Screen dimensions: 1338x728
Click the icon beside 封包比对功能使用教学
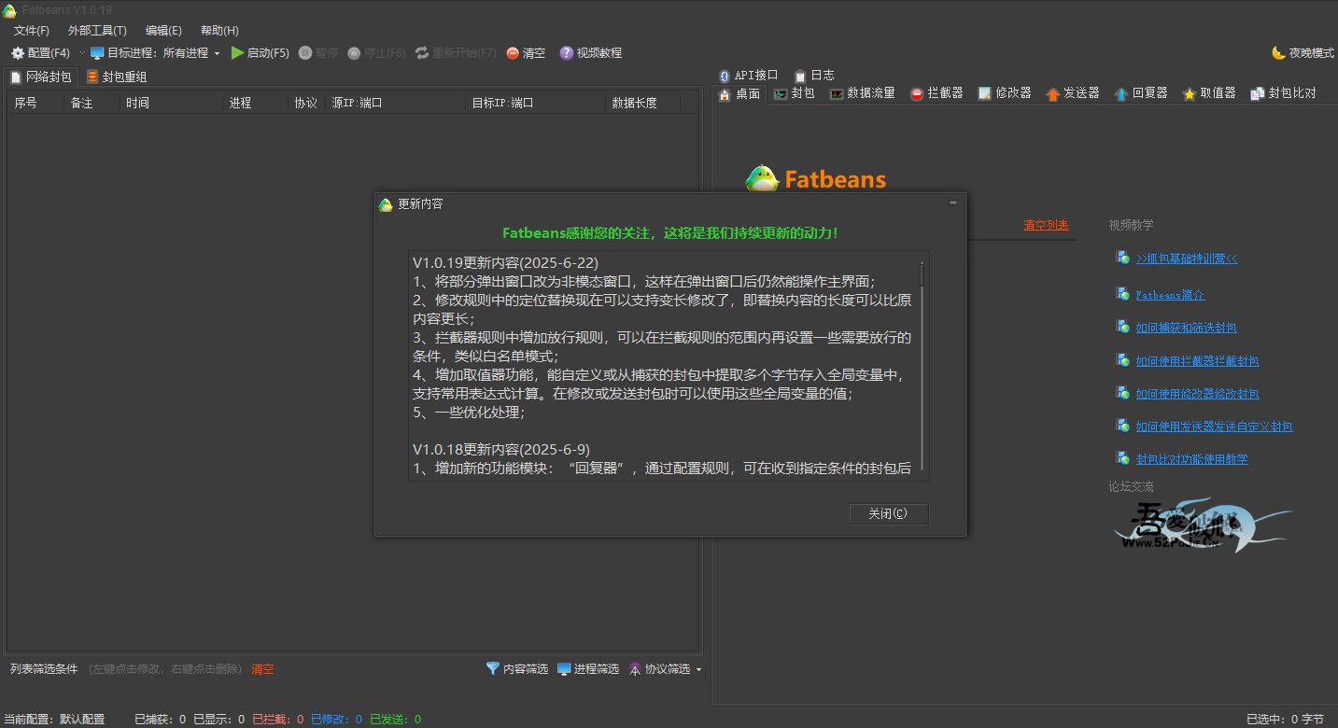click(x=1122, y=458)
